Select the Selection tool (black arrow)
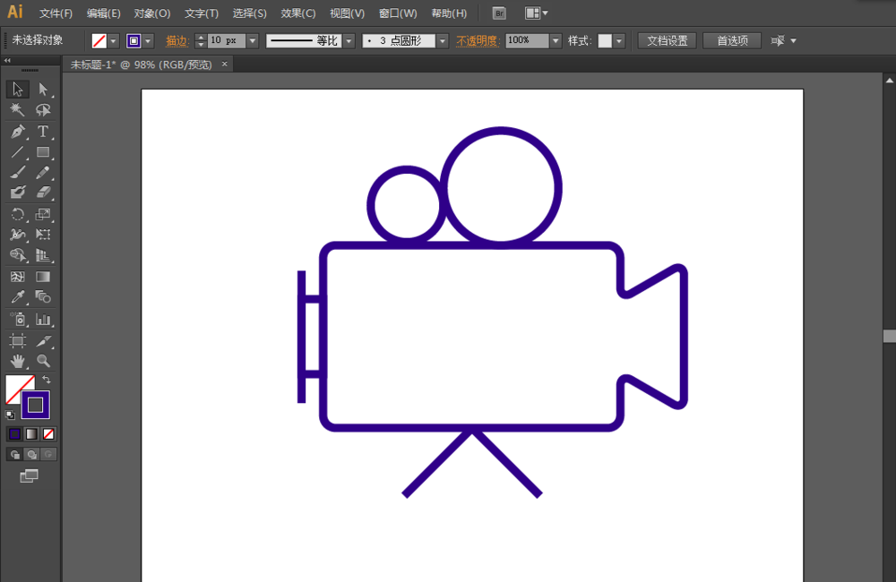 (x=17, y=90)
